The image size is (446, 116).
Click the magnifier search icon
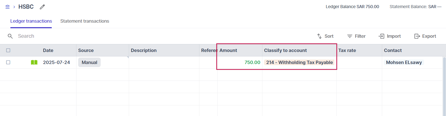(10, 36)
